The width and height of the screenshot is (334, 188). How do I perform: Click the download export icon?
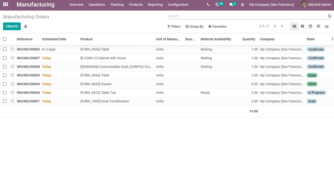click(26, 26)
